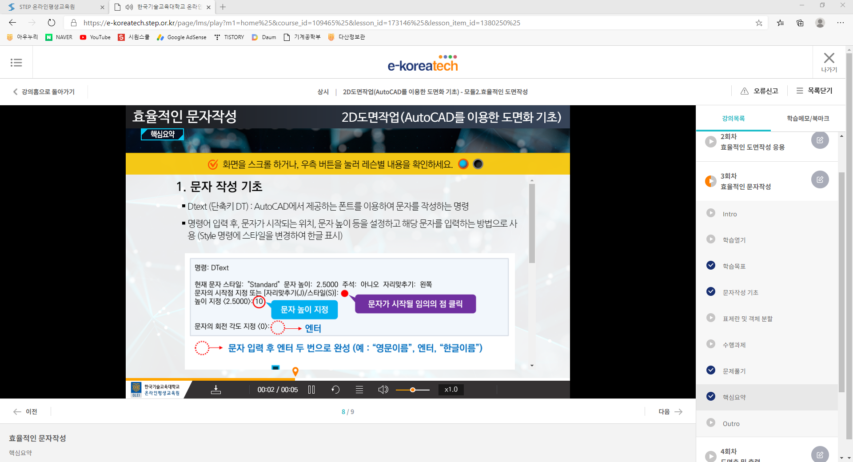Click the download icon in player bar

pos(216,390)
